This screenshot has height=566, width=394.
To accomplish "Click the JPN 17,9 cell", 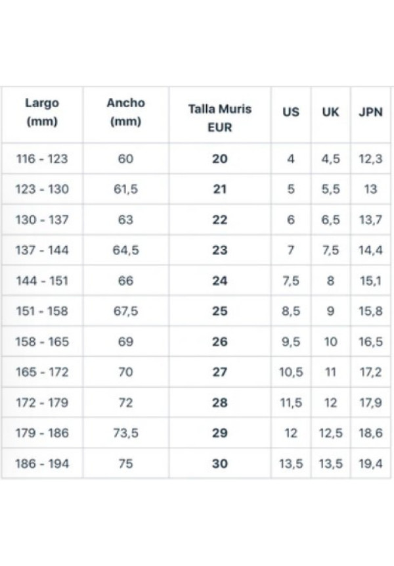I will (x=371, y=402).
